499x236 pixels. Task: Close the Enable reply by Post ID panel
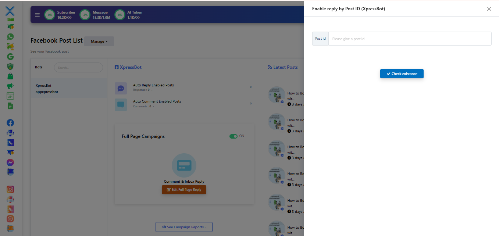[489, 9]
